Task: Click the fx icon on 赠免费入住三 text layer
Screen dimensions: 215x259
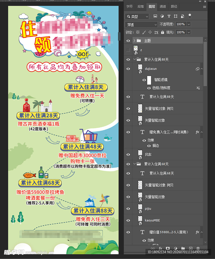Action: 197,132
